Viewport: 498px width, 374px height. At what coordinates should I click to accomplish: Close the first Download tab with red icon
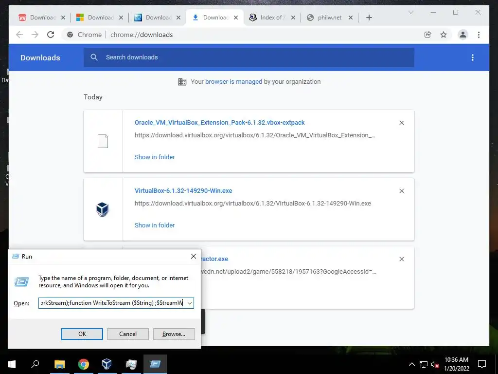pos(63,18)
